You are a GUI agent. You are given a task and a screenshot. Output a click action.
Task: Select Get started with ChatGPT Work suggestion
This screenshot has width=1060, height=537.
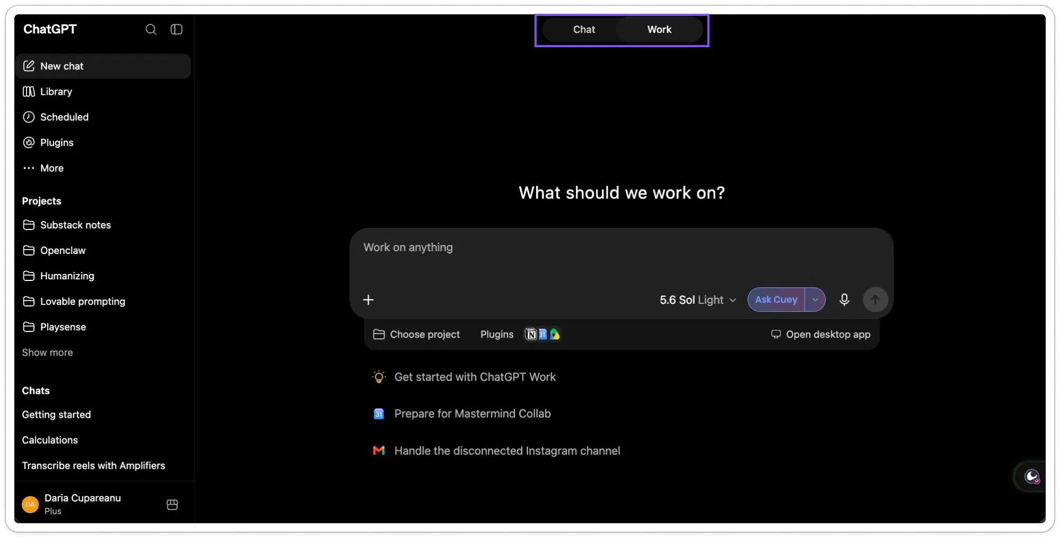click(x=464, y=377)
